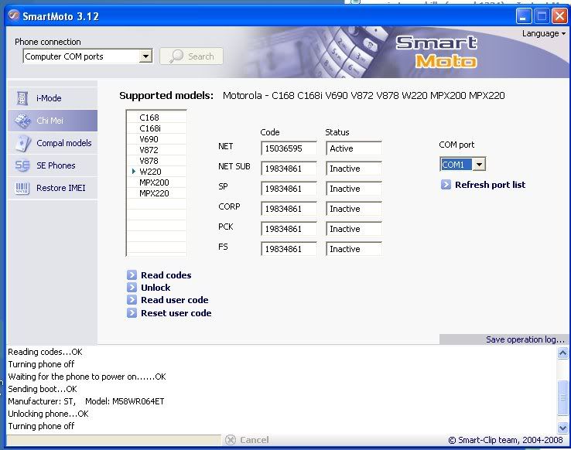
Task: Switch to the i-Mode section
Action: (53, 98)
